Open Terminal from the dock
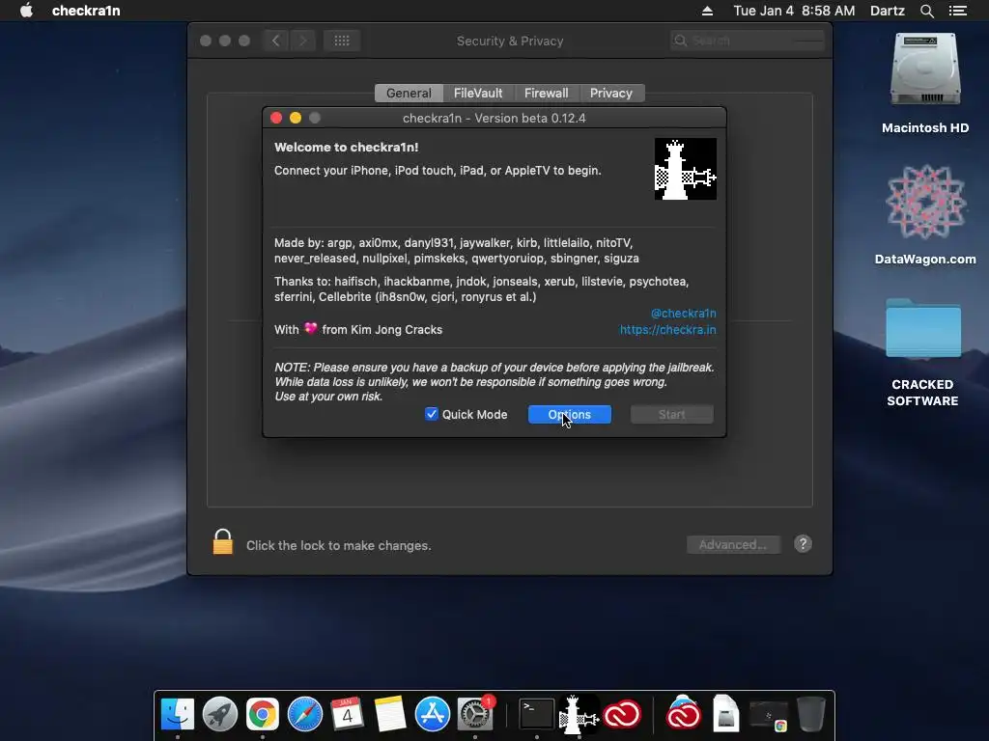This screenshot has width=989, height=741. click(x=537, y=714)
